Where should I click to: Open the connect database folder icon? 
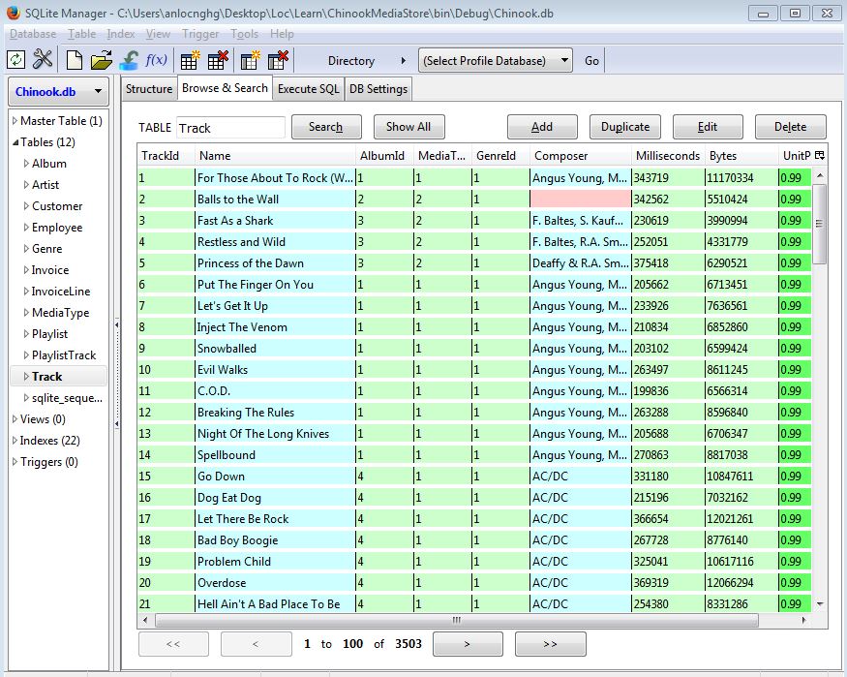coord(101,60)
